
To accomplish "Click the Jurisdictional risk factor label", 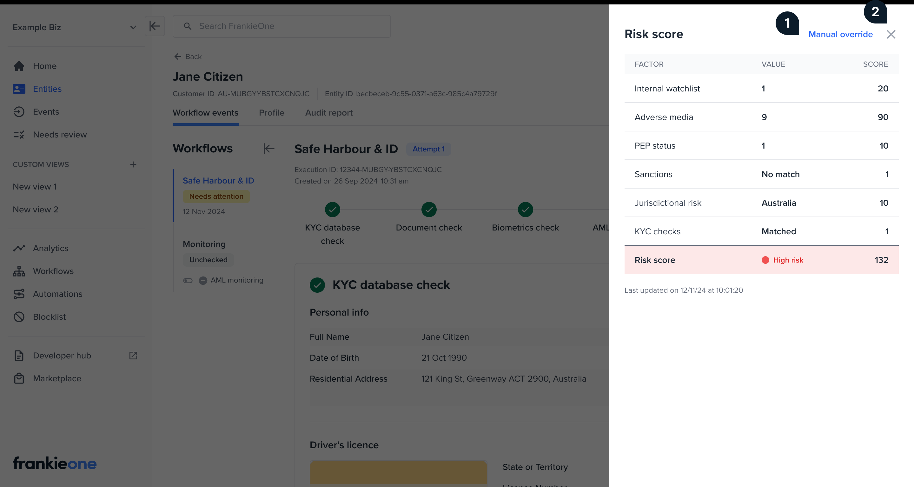I will pos(668,203).
